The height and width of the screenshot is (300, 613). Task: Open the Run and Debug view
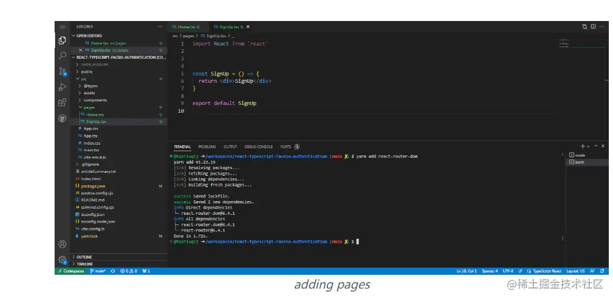[62, 87]
